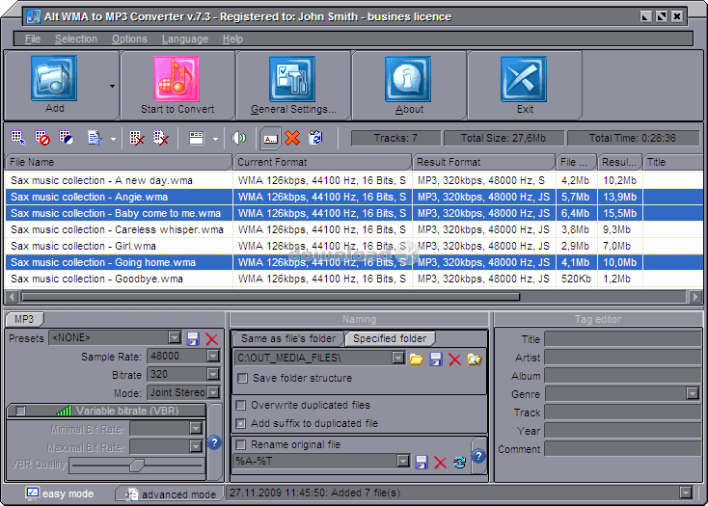Open the Selection menu
This screenshot has height=506, width=708.
point(76,39)
